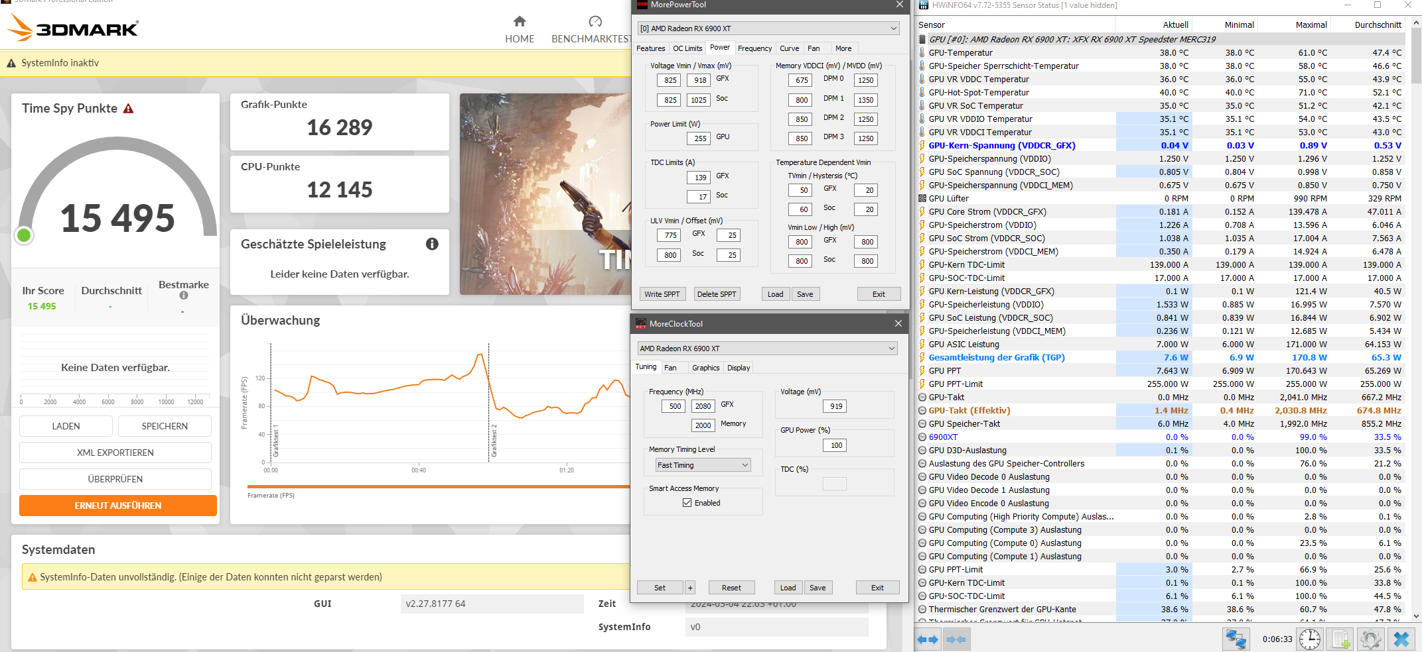Click the info icon beside Geschätzte Spieleleistung
Screen dimensions: 1422x652
point(432,244)
